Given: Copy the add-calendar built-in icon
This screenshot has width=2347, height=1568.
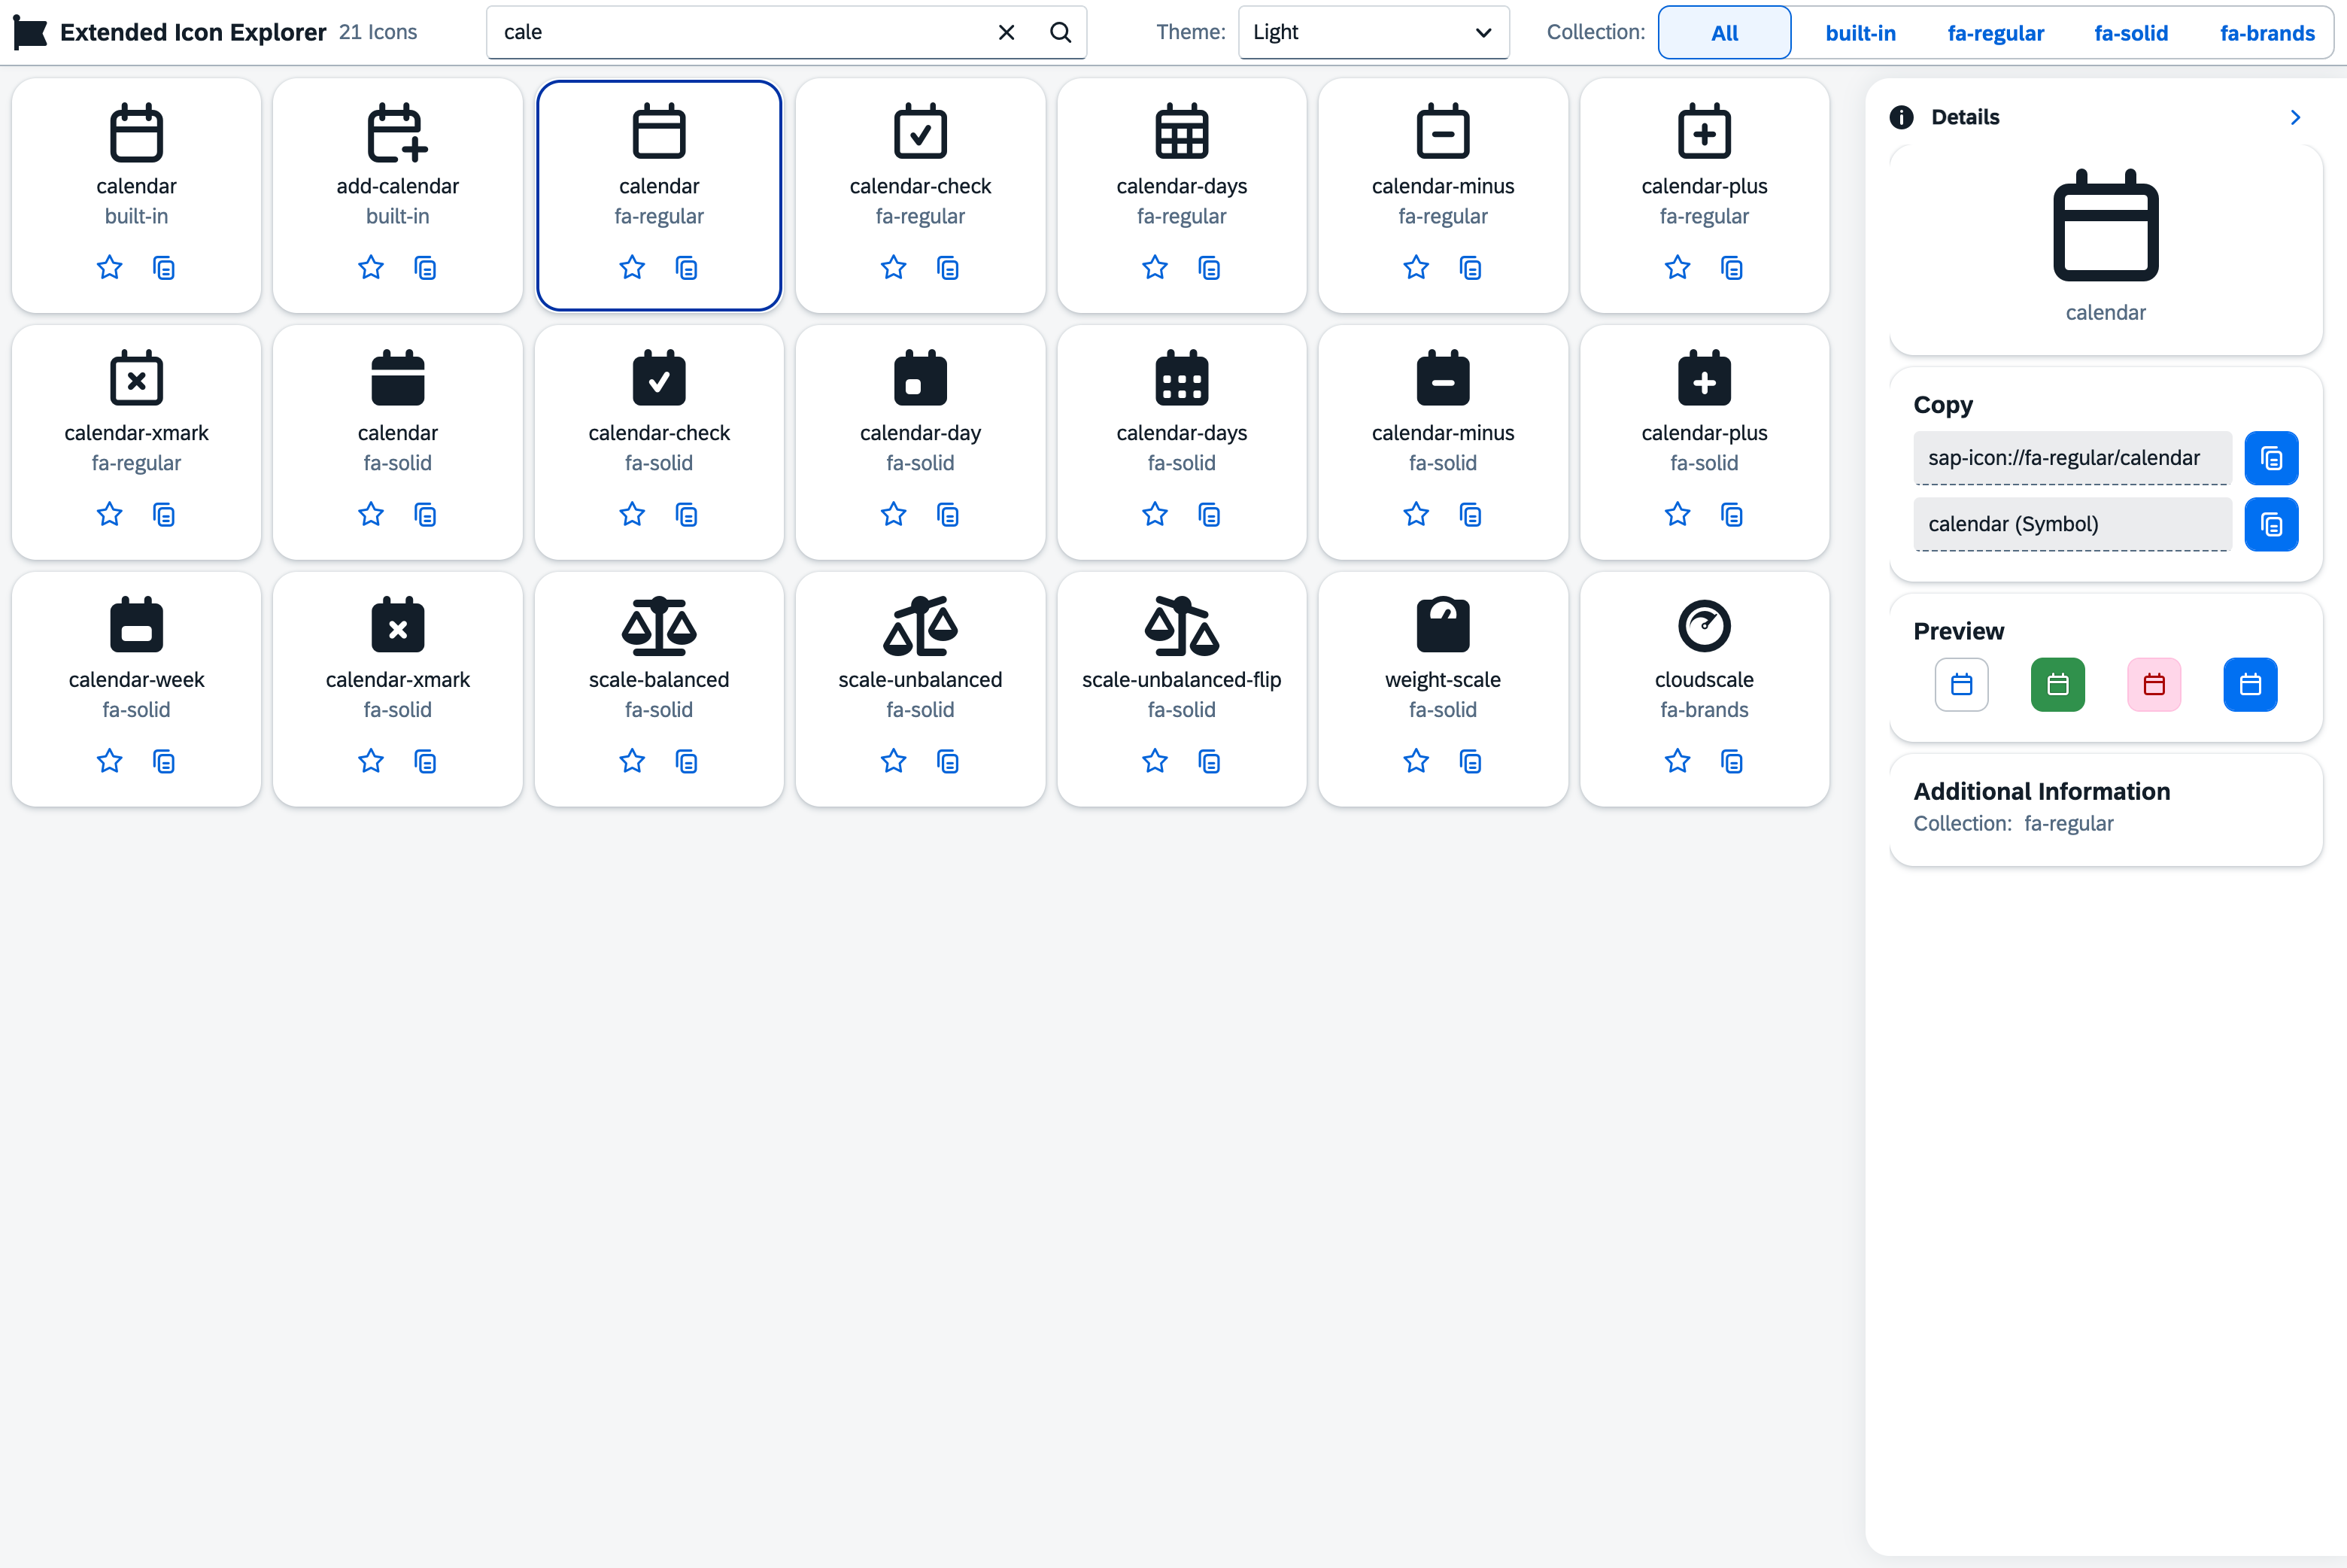Looking at the screenshot, I should (425, 268).
